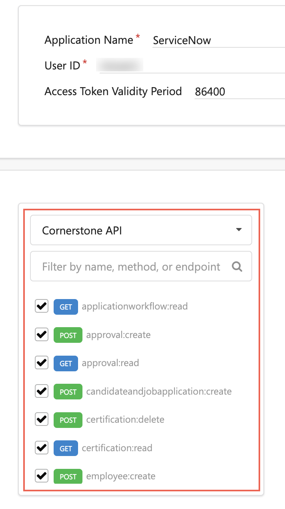Viewport: 285px width, 509px height.
Task: Click the Application Name label
Action: (x=89, y=40)
